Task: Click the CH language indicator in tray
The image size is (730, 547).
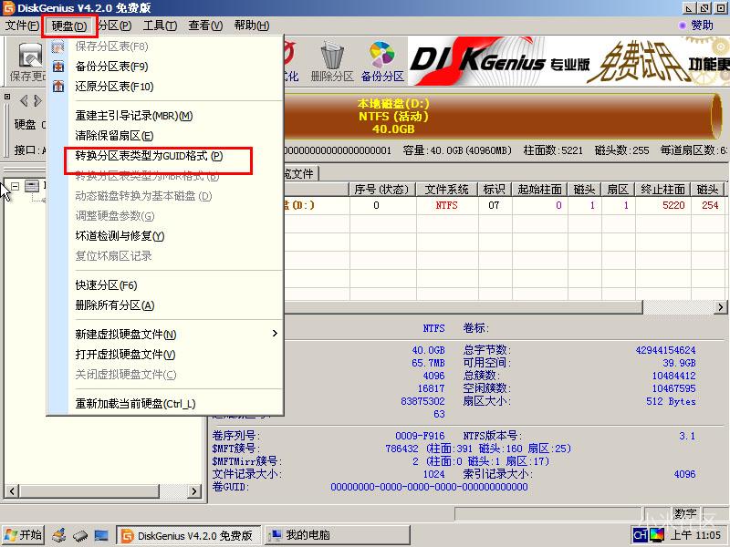Action: (x=641, y=535)
